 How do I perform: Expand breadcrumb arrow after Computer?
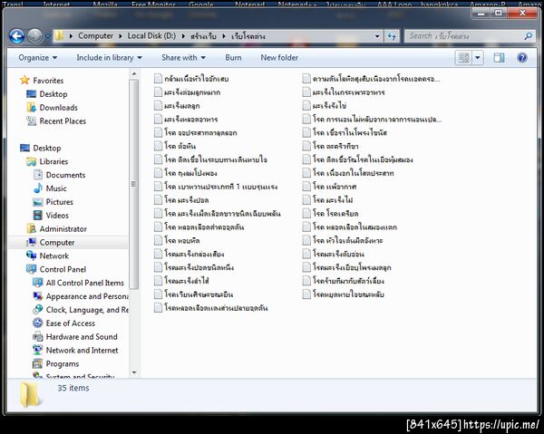click(120, 36)
